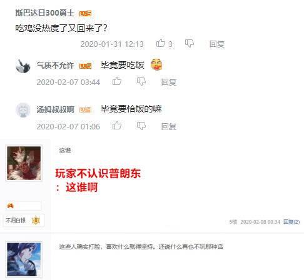The height and width of the screenshot is (280, 304).
Task: Dislike the comment by 斯巴达日300勇士
Action: pos(190,43)
